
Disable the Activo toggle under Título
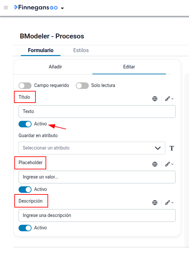(25, 124)
